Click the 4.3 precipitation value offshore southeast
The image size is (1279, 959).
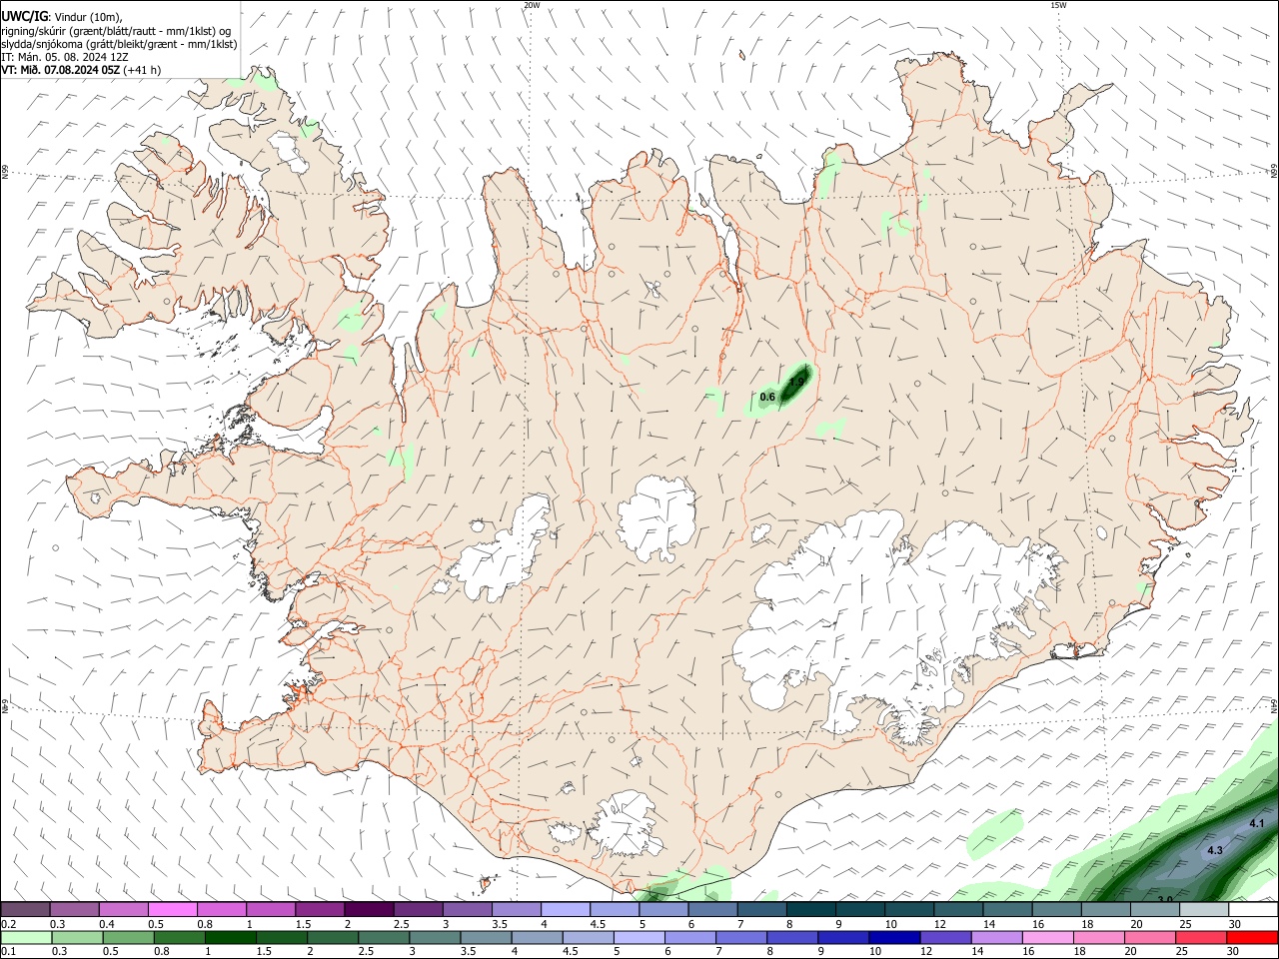(x=1215, y=850)
